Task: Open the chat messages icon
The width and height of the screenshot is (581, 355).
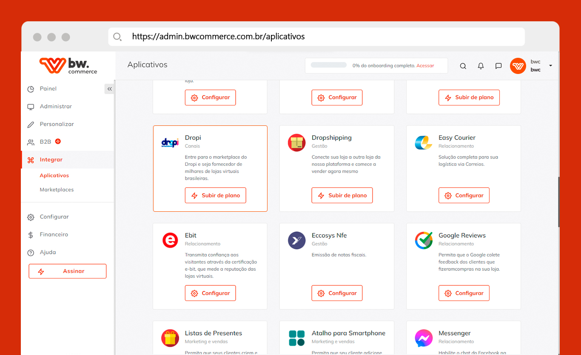Action: pyautogui.click(x=498, y=66)
